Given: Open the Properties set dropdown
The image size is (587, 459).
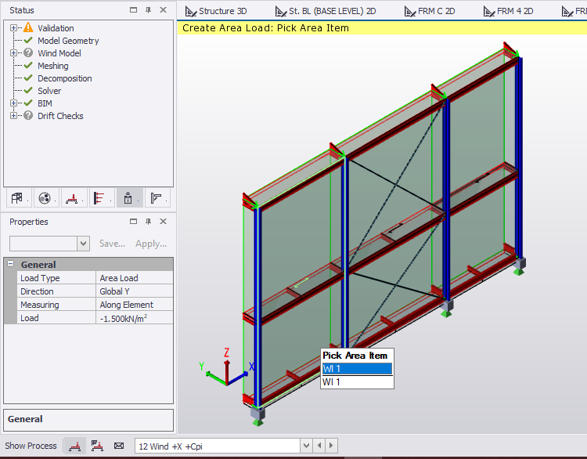Looking at the screenshot, I should (x=84, y=244).
